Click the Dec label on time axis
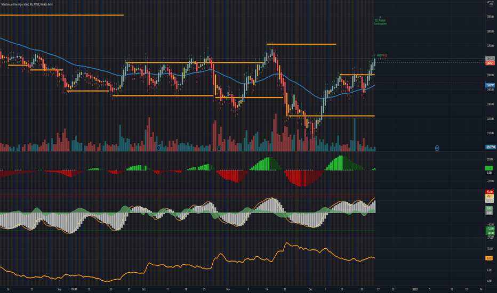Image resolution: width=497 pixels, height=293 pixels. (310, 289)
